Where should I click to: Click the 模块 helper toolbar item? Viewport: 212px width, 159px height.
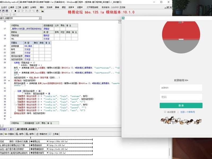point(42,7)
